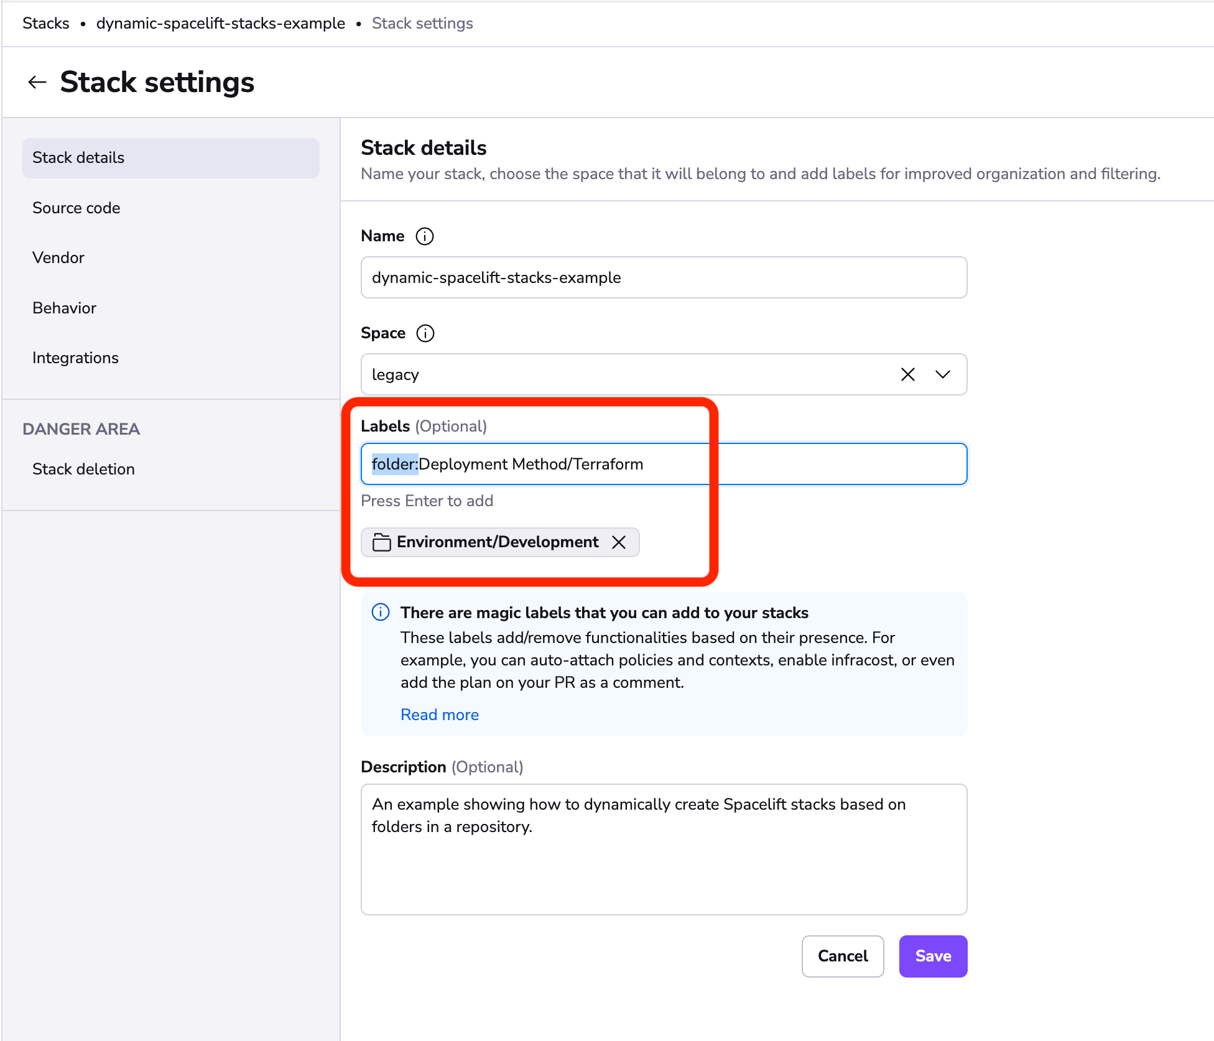Follow the Read more link
Viewport: 1214px width, 1041px height.
click(x=440, y=715)
